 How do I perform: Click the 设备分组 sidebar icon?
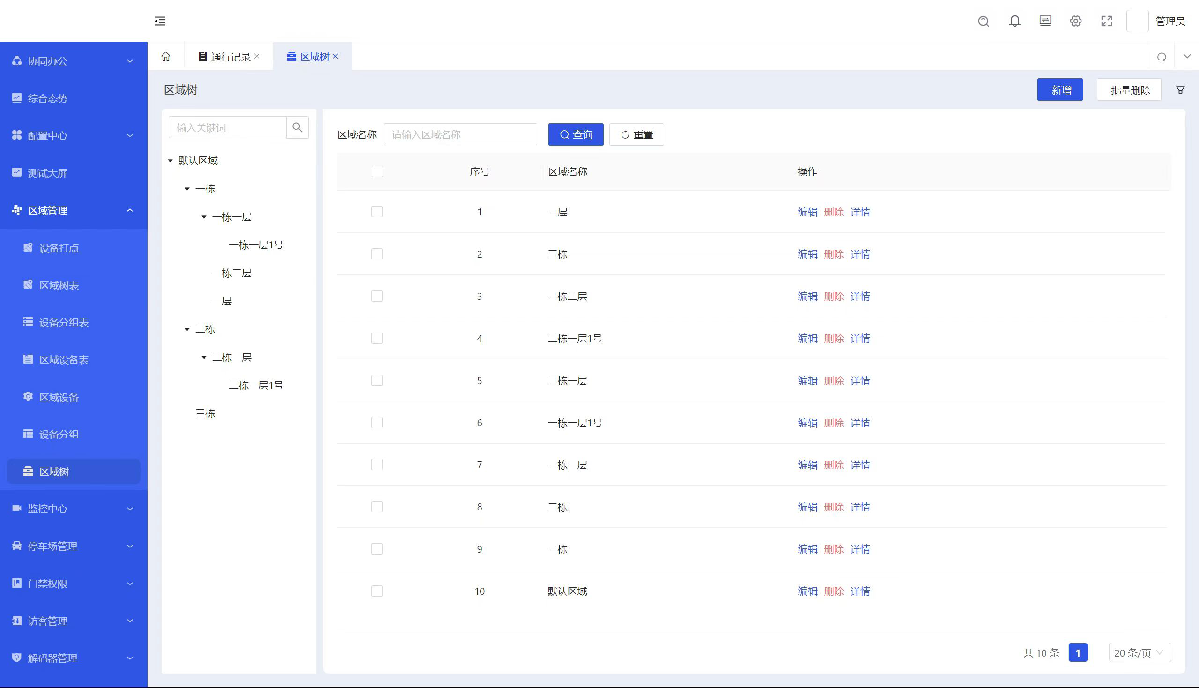point(28,434)
